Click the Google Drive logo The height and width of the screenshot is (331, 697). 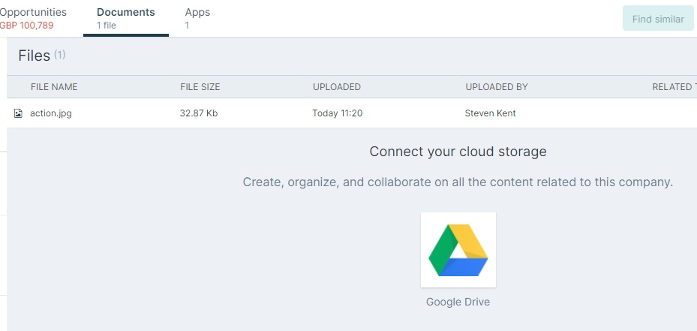[x=458, y=250]
